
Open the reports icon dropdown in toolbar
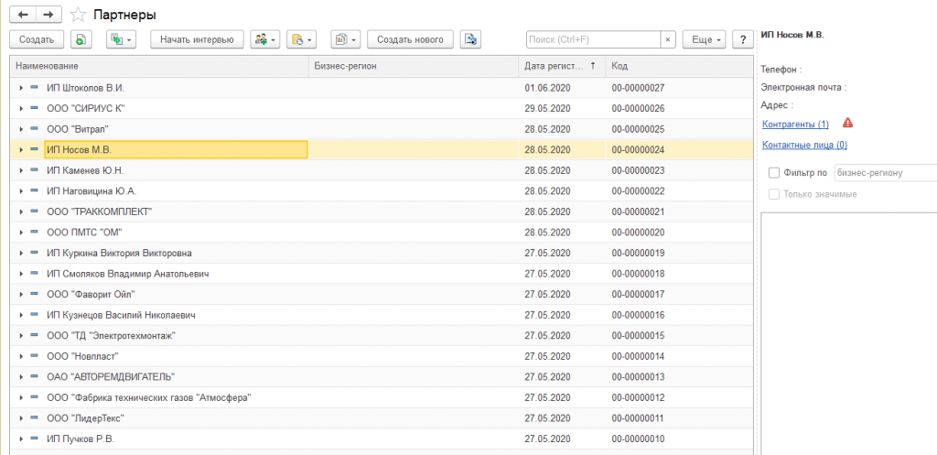pos(344,39)
